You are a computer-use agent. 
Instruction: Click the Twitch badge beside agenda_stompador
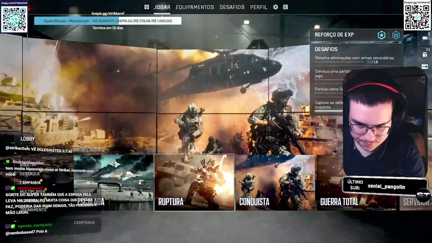point(8,226)
